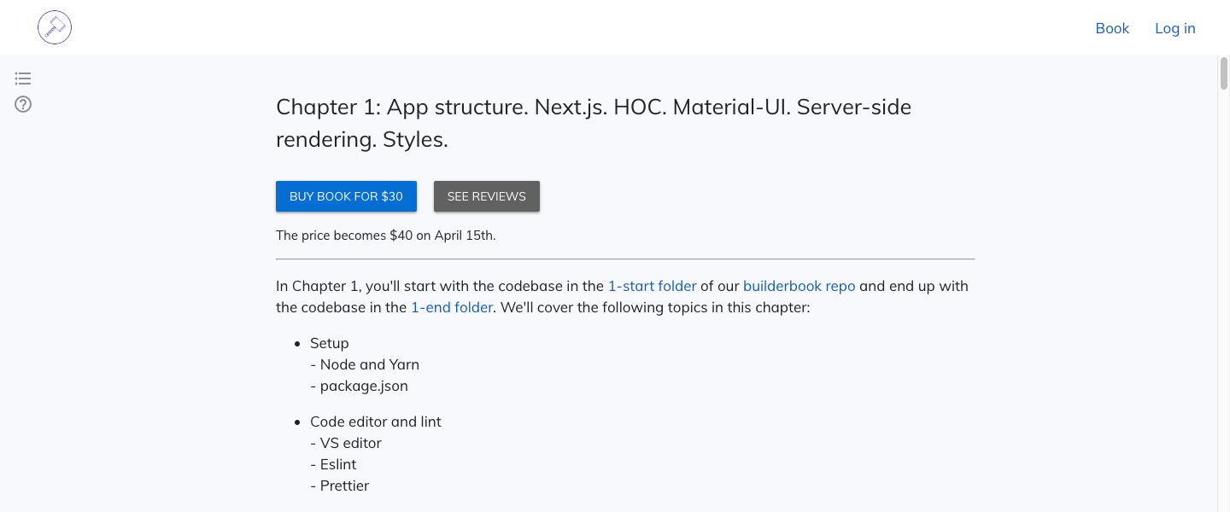Click the Eslint entry
Viewport: 1230px width, 512px height.
(x=333, y=464)
